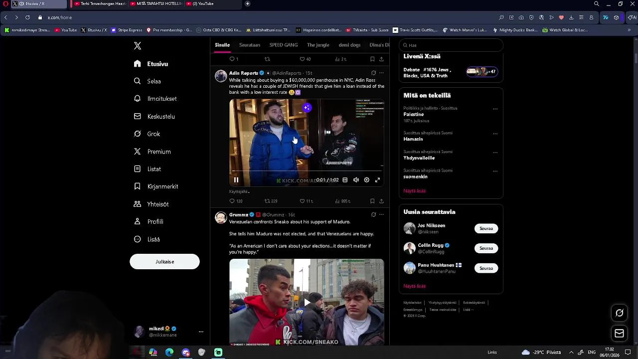Open floating messages envelope button
The image size is (638, 359).
pos(619,333)
